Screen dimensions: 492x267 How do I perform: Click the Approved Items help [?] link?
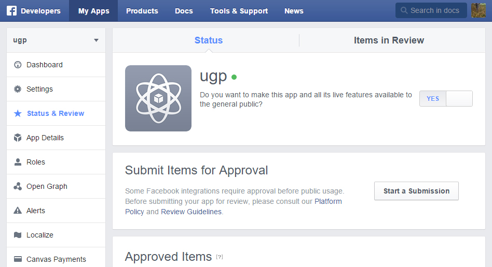(x=220, y=257)
